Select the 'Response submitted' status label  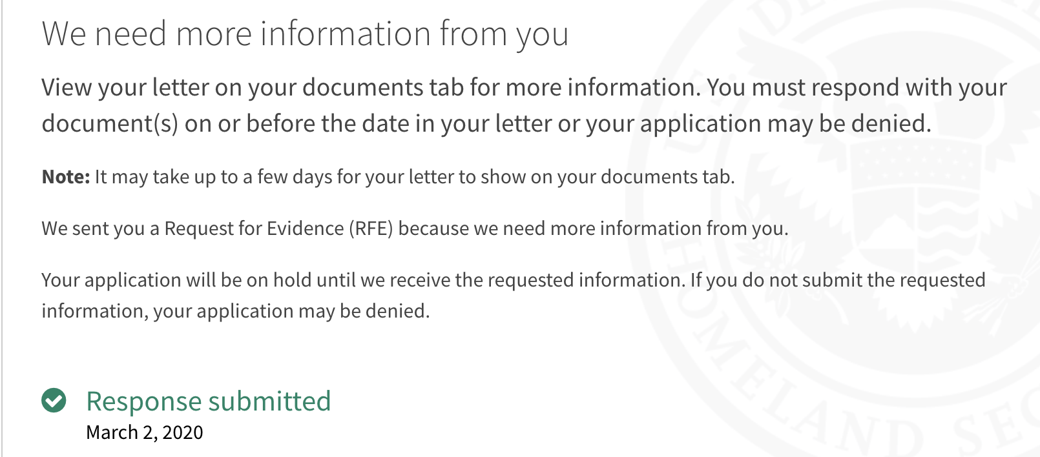[209, 401]
